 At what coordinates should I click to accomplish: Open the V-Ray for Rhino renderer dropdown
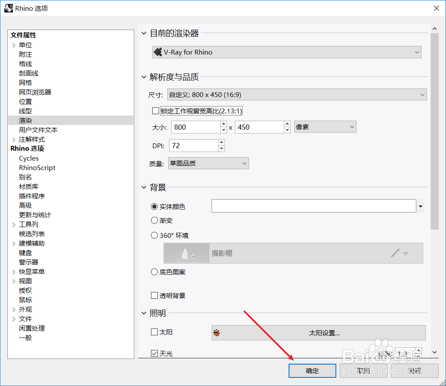287,52
